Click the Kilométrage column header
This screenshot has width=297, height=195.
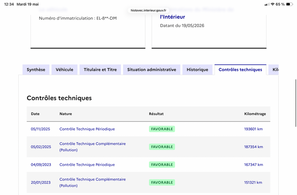coord(255,114)
